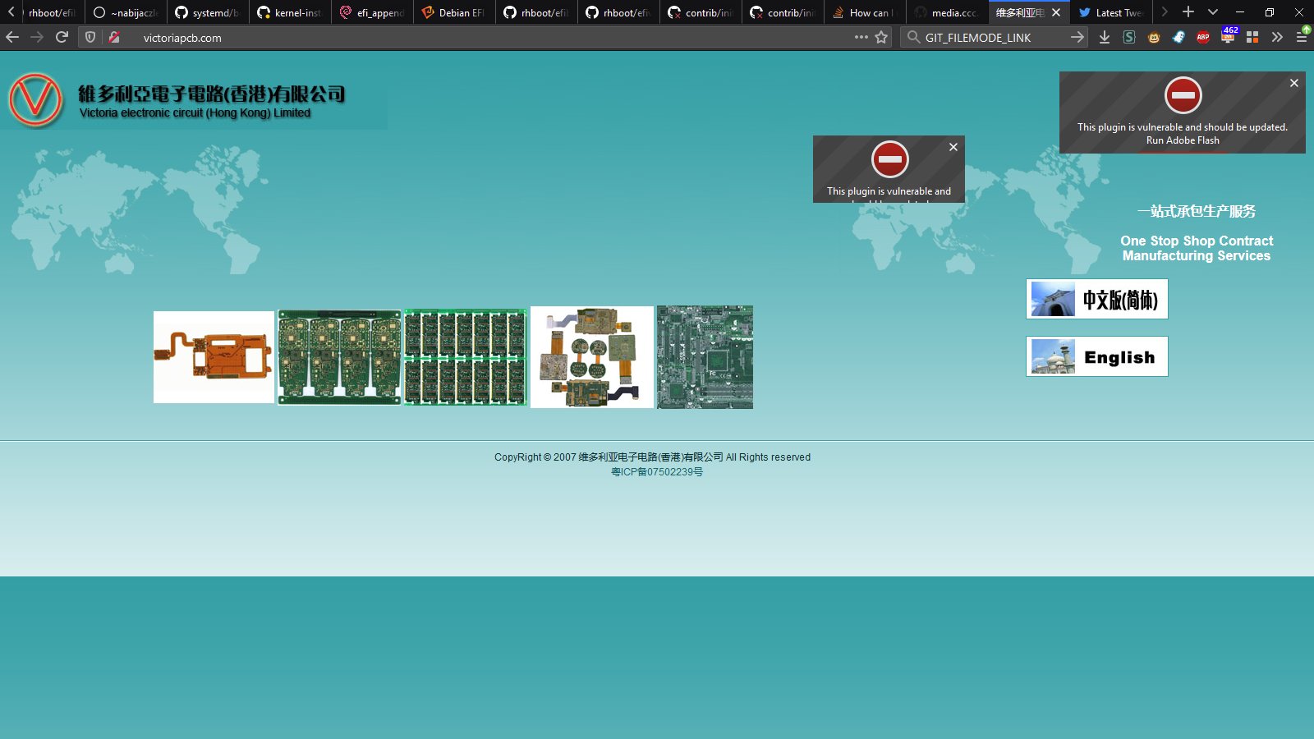Switch to the Debian EFI tab

pyautogui.click(x=453, y=12)
